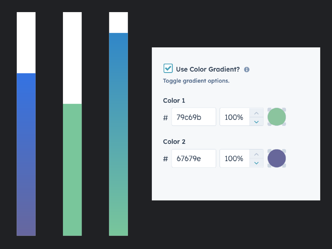Click the info icon next to Use Color Gradient
This screenshot has height=249, width=332.
247,70
